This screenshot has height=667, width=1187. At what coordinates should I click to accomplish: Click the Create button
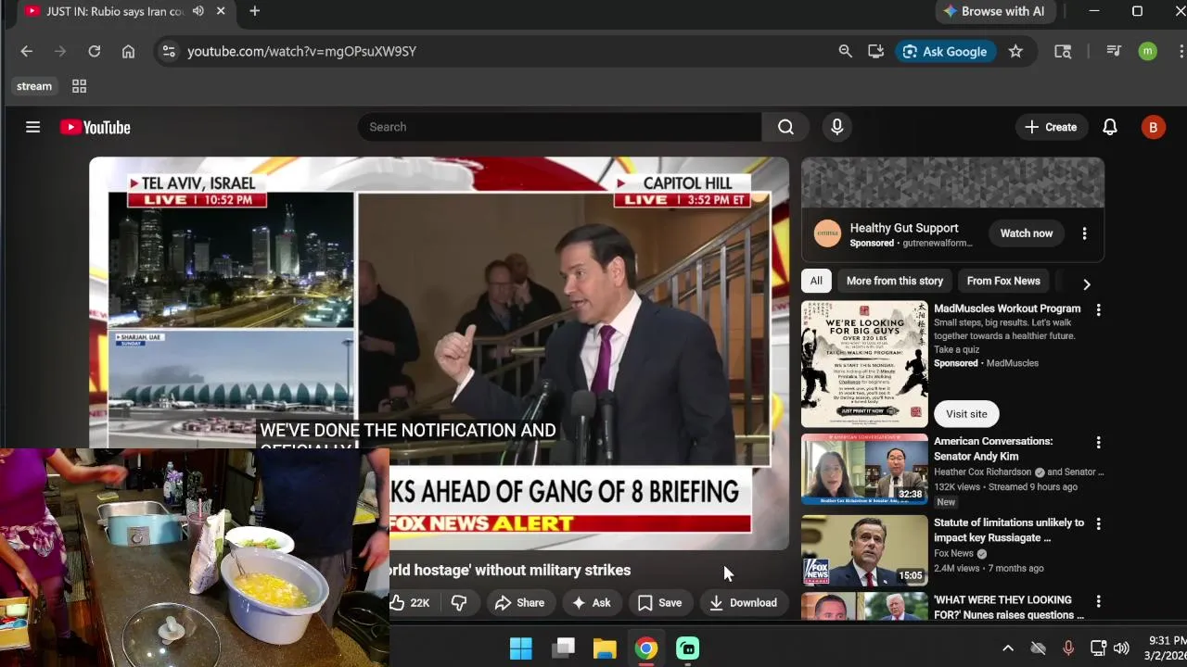point(1051,127)
